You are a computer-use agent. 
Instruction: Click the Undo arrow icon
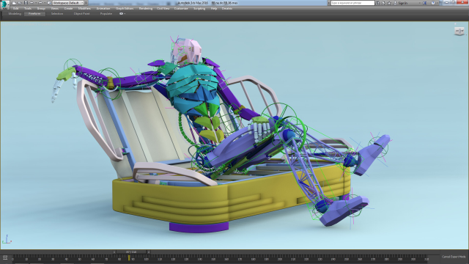32,3
